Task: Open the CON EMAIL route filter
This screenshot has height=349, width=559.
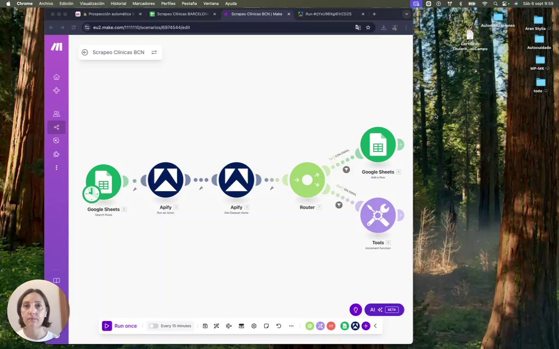Action: point(346,170)
